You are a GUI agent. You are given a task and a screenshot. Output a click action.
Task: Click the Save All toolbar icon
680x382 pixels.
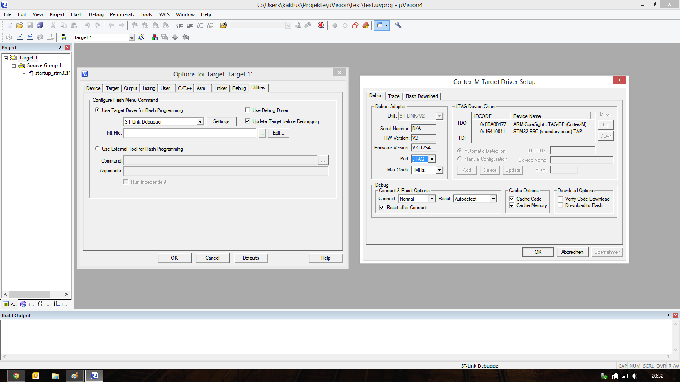[x=40, y=25]
